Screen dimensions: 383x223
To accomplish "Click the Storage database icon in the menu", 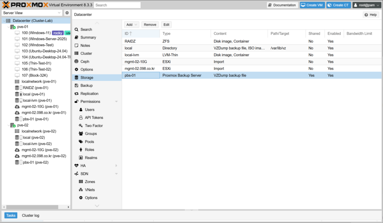I will pos(77,77).
